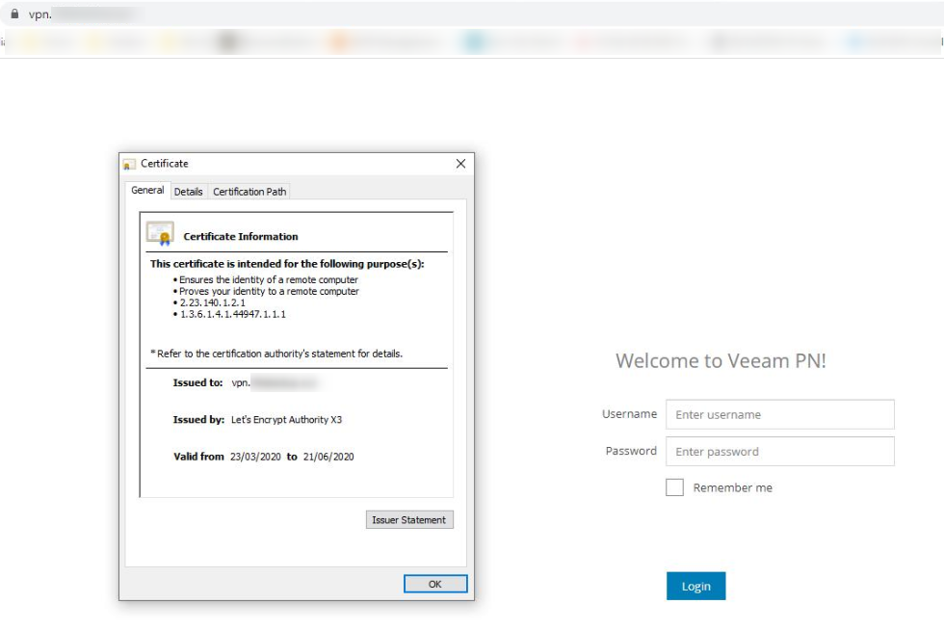Image resolution: width=944 pixels, height=630 pixels.
Task: Tick the Remember me checkbox
Action: (674, 487)
